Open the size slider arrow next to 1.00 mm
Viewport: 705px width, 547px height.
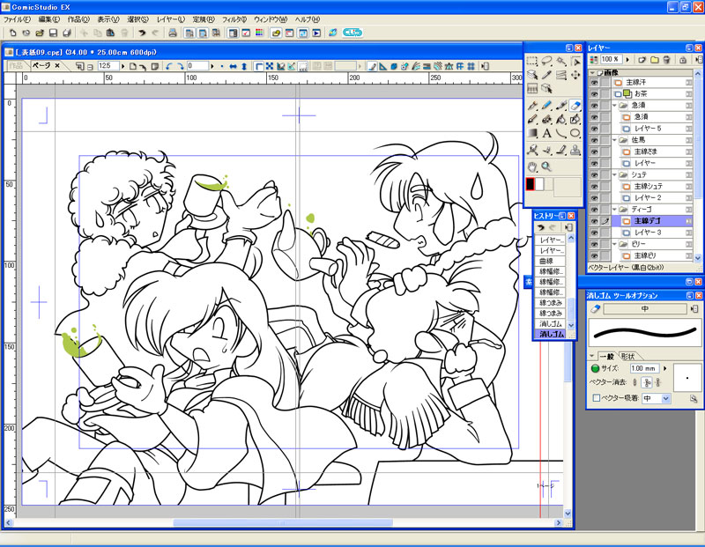click(665, 368)
